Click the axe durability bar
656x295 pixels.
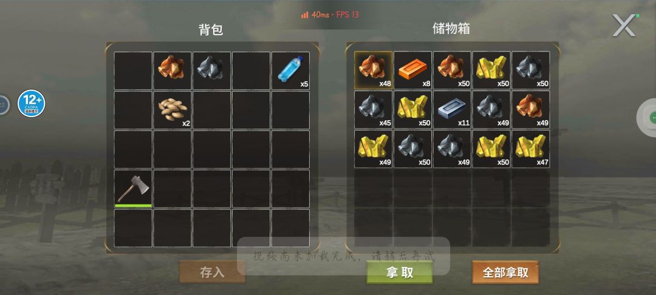(x=133, y=206)
